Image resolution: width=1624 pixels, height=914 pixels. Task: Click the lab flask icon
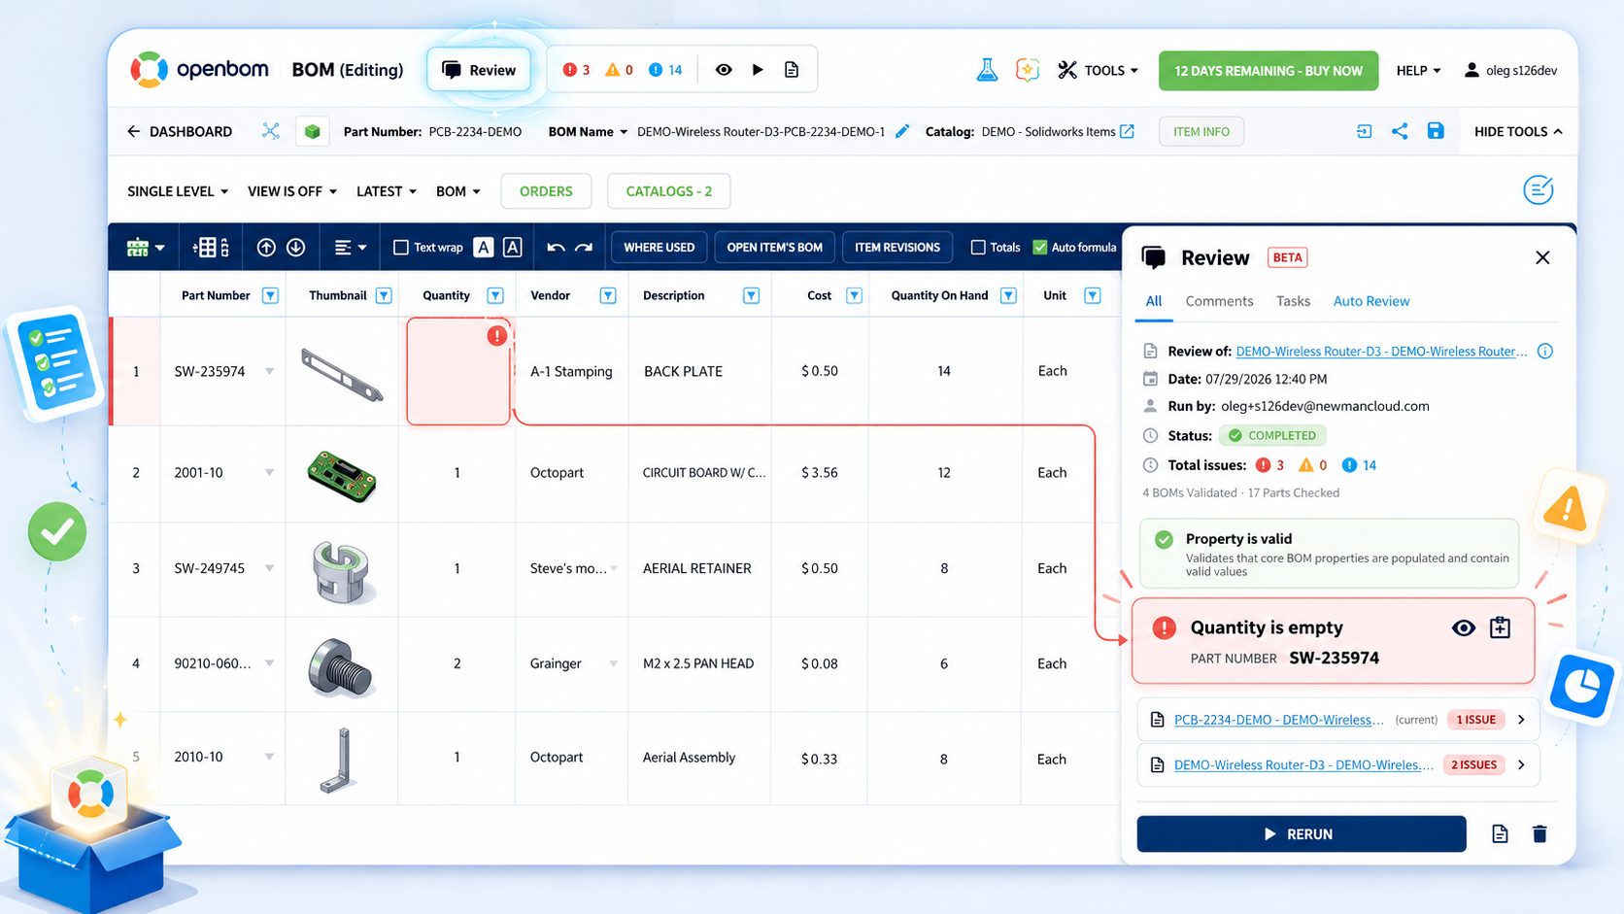click(987, 70)
